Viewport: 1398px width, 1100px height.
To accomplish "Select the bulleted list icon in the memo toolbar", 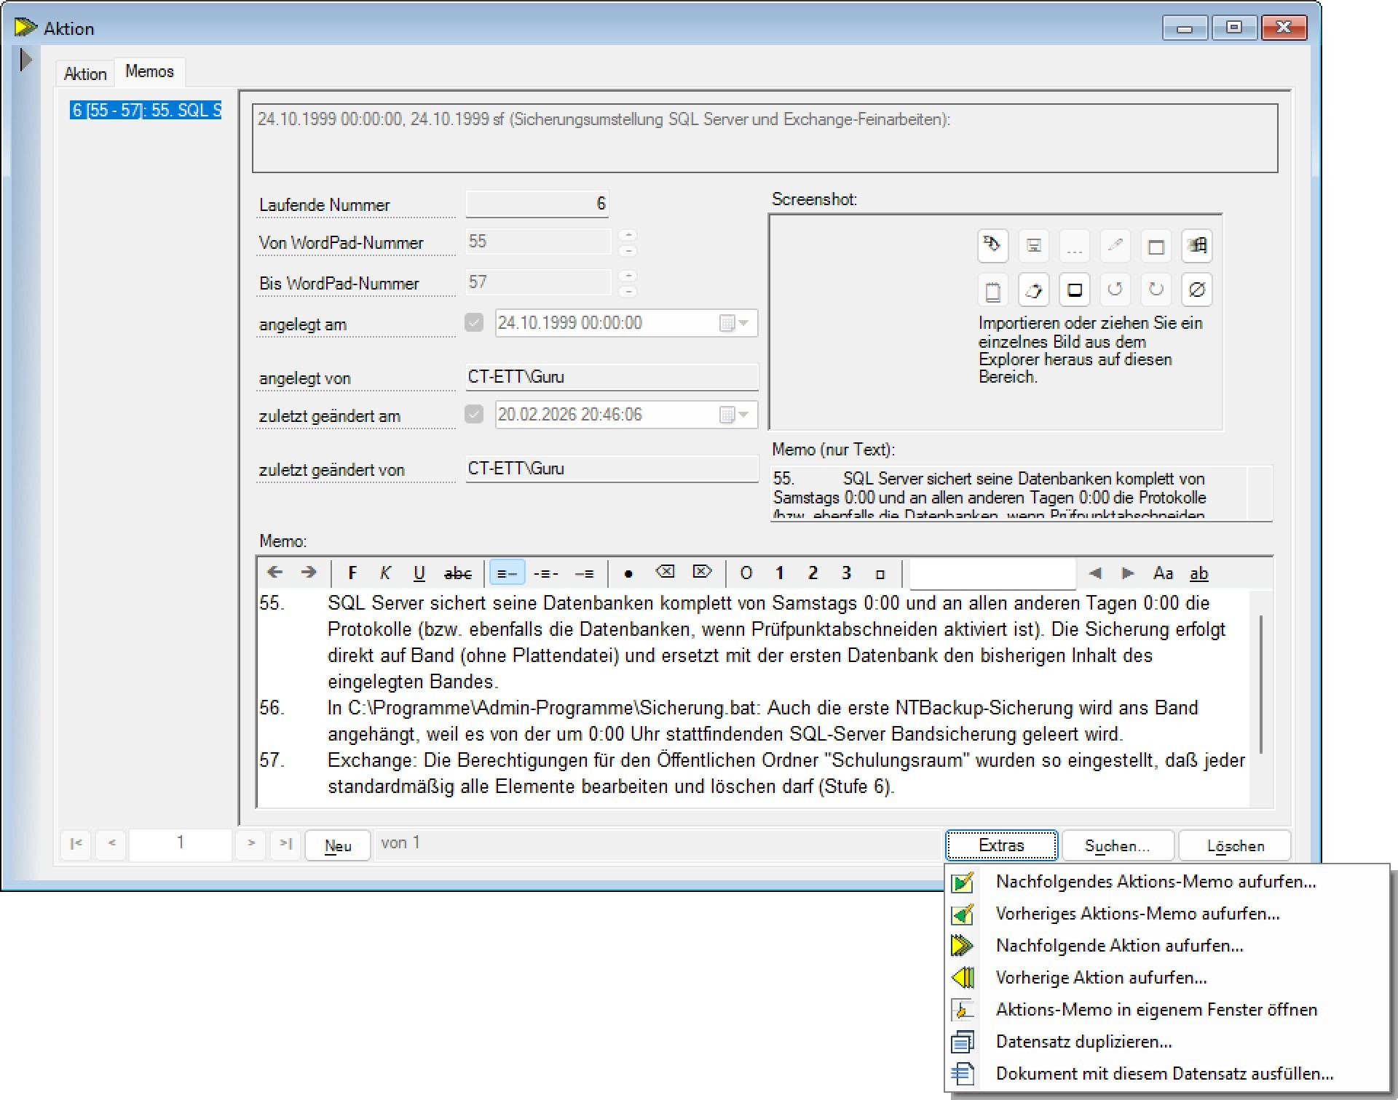I will point(627,573).
